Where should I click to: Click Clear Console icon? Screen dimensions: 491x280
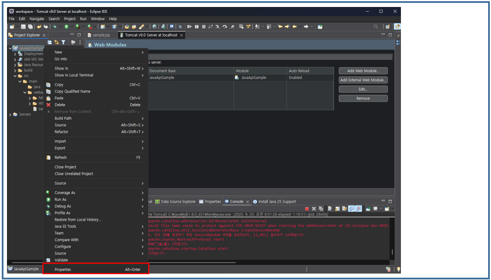330,209
